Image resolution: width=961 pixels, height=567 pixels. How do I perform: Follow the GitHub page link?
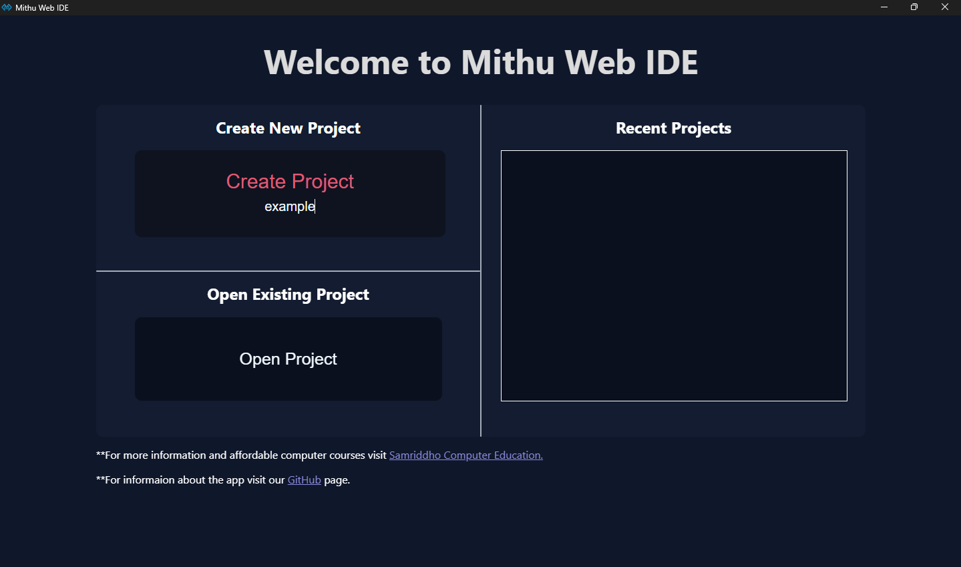pos(305,480)
